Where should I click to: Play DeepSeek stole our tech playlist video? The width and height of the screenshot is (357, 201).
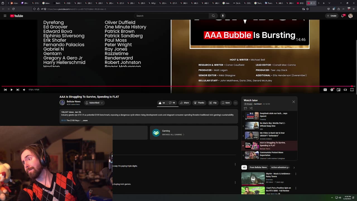click(x=269, y=116)
